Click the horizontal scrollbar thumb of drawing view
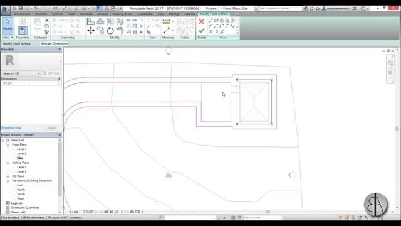401x226 pixels. click(x=268, y=212)
